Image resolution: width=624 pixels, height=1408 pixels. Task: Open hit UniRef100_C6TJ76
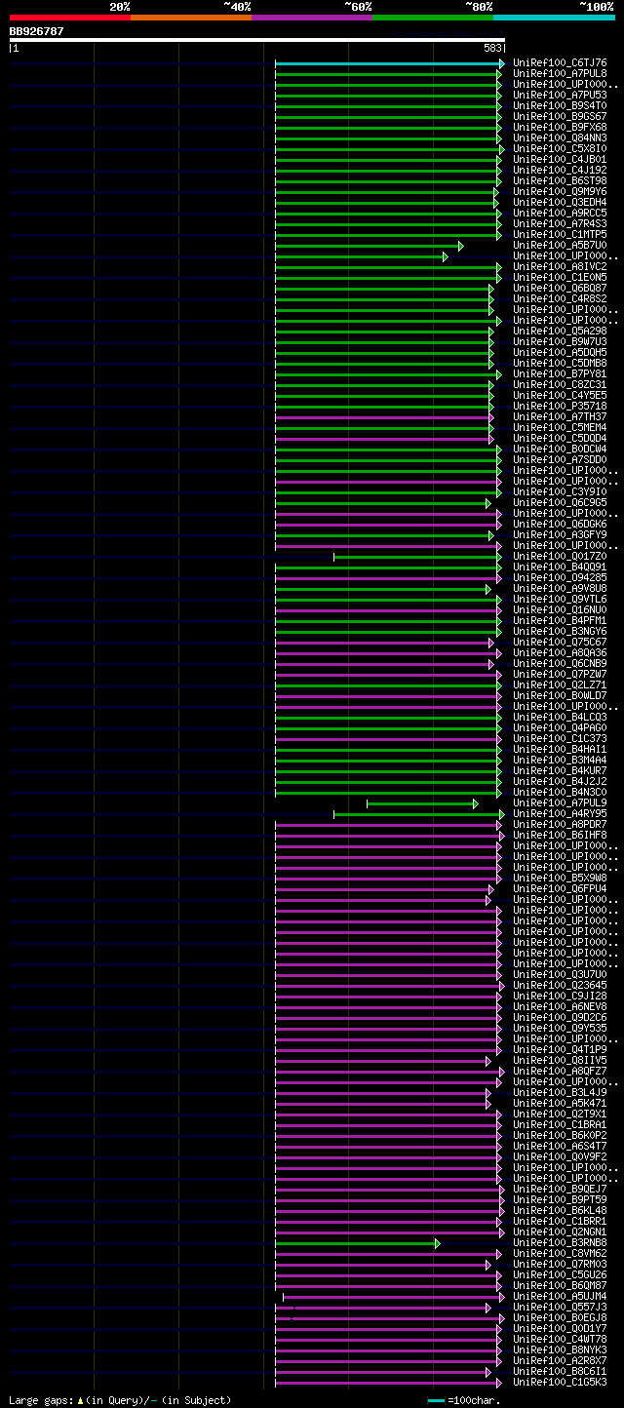coord(560,62)
